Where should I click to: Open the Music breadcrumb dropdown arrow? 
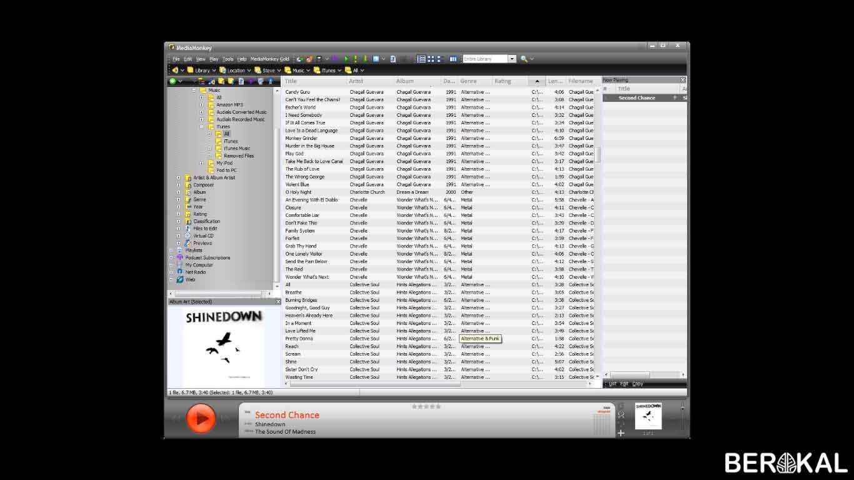click(x=309, y=71)
